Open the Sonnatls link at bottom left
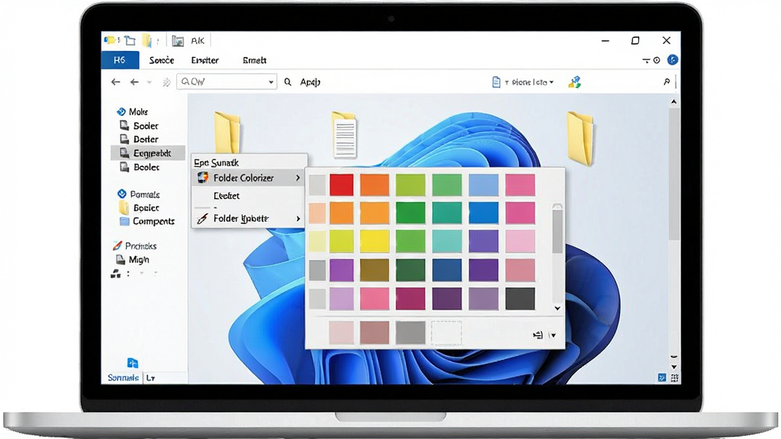 pyautogui.click(x=123, y=378)
